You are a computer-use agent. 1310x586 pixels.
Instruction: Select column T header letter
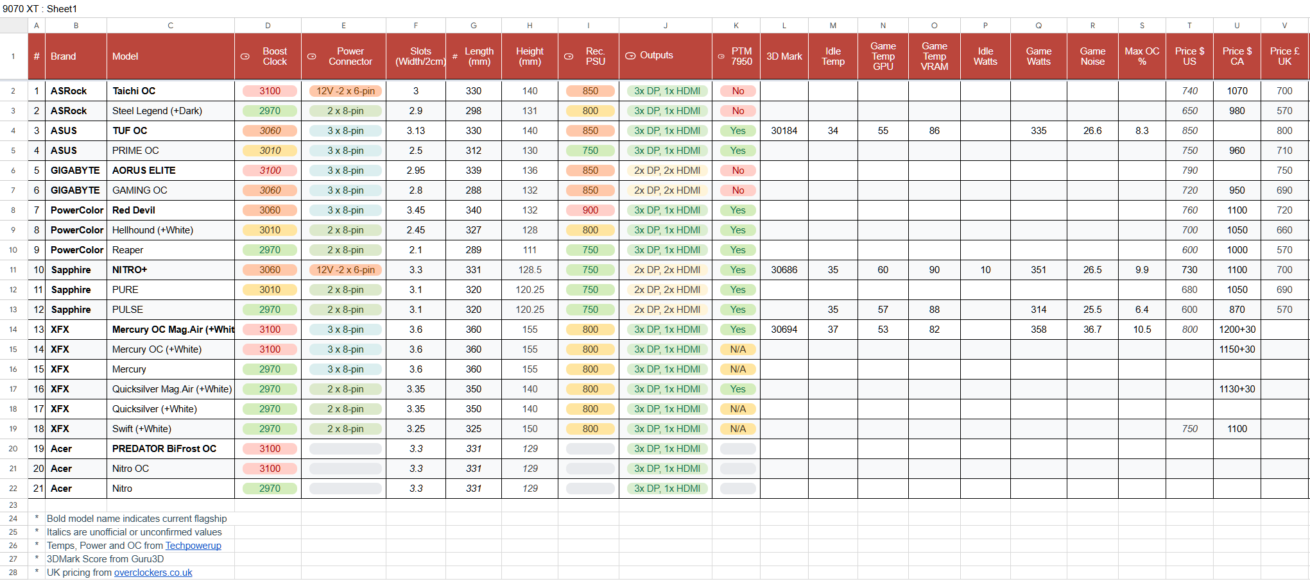(x=1189, y=26)
